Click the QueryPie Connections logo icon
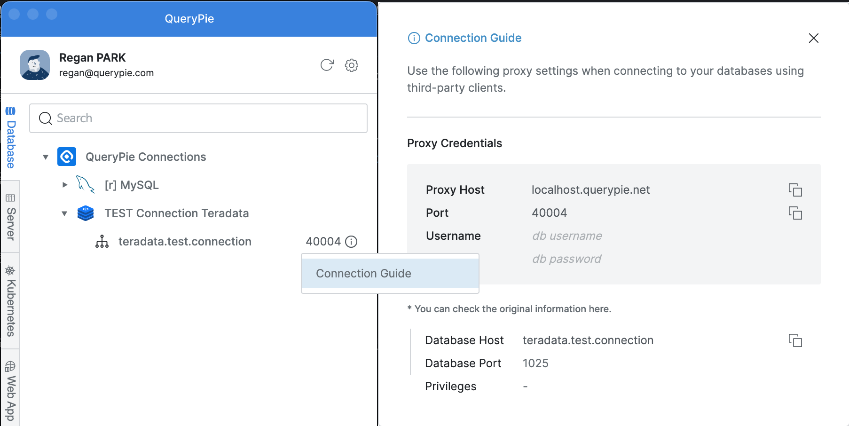Screen dimensions: 849x426 click(67, 157)
